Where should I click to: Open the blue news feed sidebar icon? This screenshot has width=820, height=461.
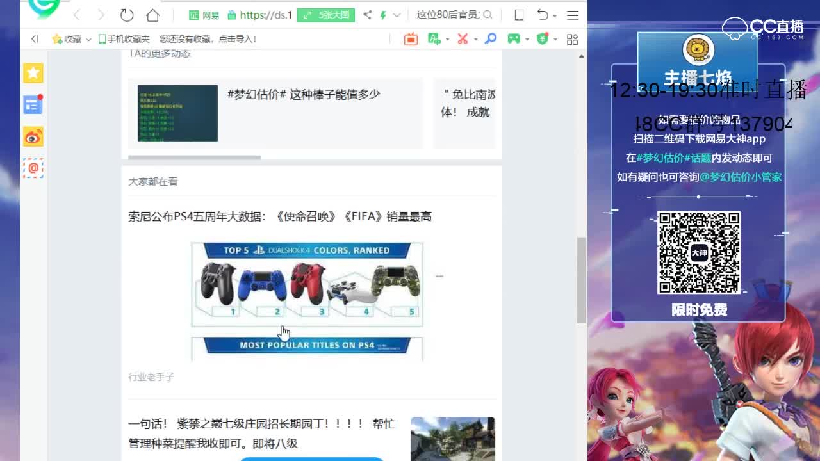[33, 104]
